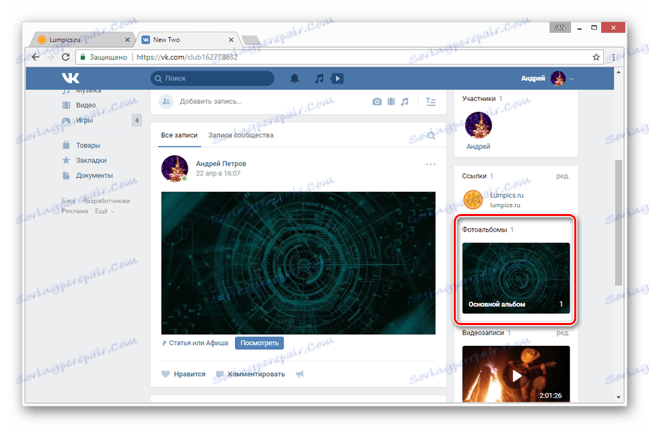Reload the page in browser
Image resolution: width=649 pixels, height=428 pixels.
coord(65,57)
